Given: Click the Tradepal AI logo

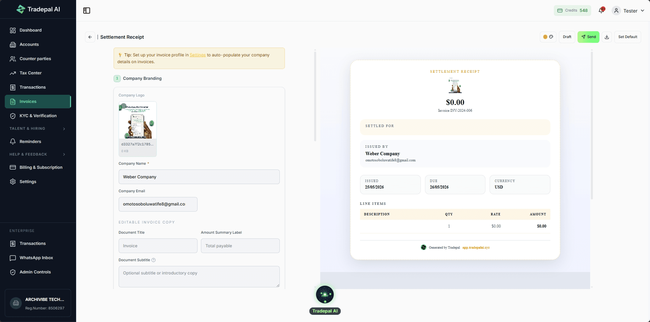Looking at the screenshot, I should [38, 9].
